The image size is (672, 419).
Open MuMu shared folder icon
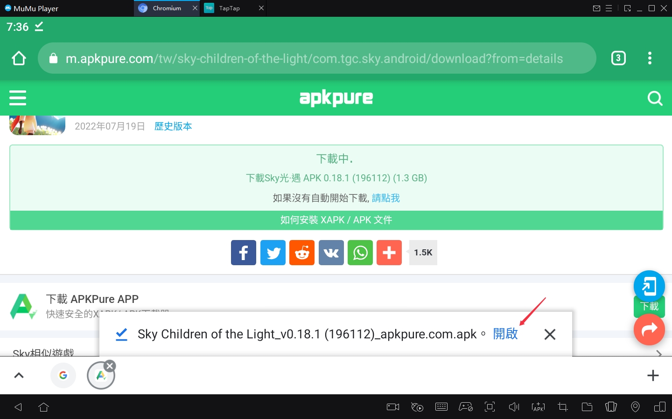point(587,407)
